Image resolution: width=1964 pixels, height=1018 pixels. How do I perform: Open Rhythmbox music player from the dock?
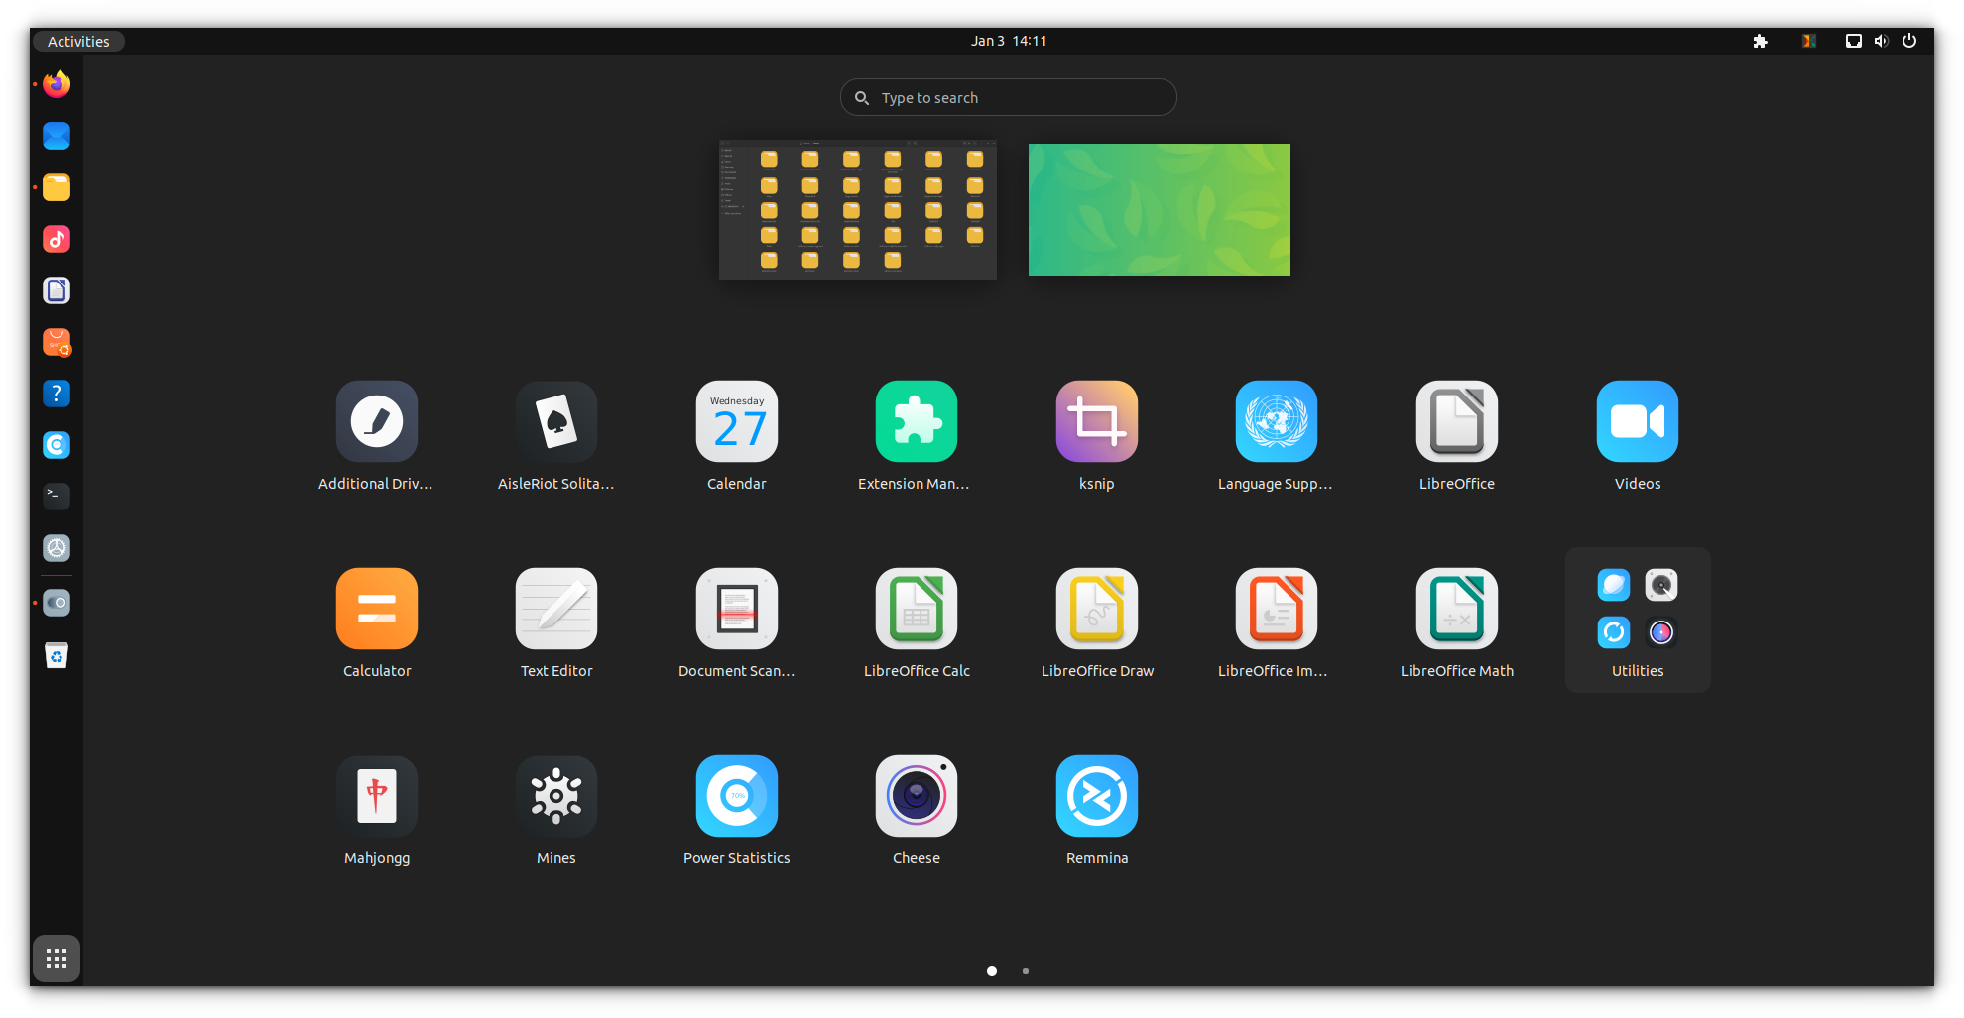pos(57,239)
